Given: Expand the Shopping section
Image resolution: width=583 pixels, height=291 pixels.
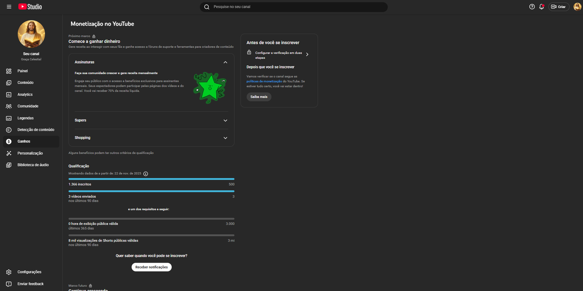Looking at the screenshot, I should pyautogui.click(x=225, y=138).
